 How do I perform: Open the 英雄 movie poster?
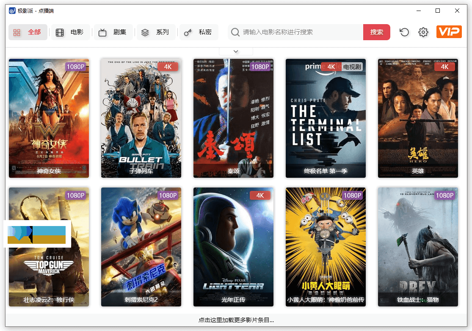(x=418, y=118)
